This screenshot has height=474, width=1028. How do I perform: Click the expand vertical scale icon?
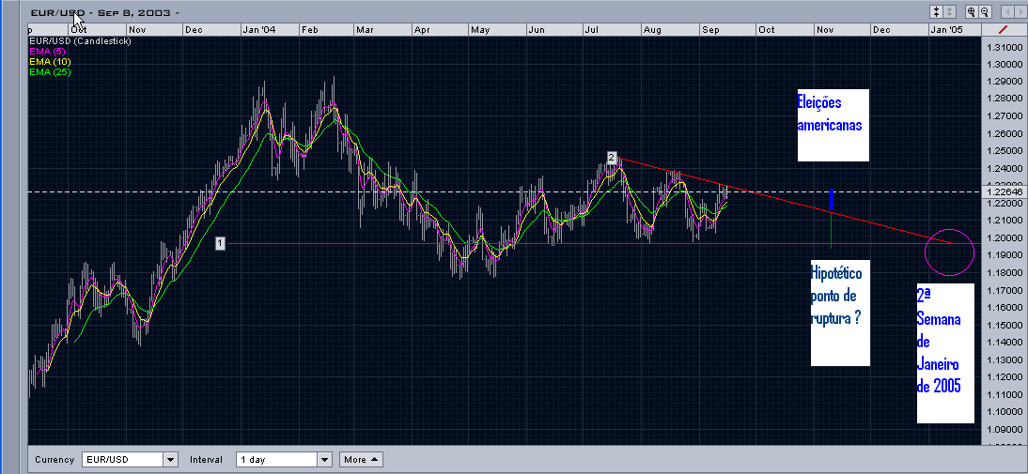[949, 12]
